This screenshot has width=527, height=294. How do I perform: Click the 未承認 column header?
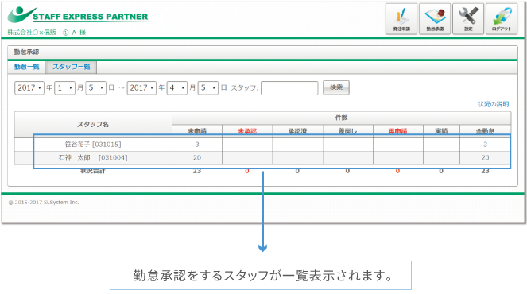tap(247, 130)
